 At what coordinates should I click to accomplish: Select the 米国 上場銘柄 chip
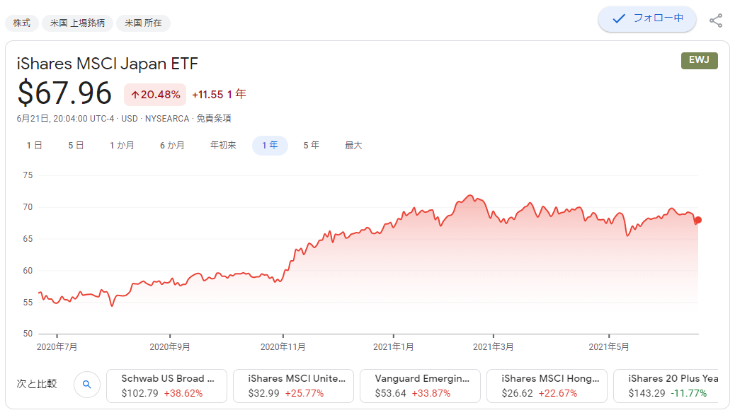(77, 23)
